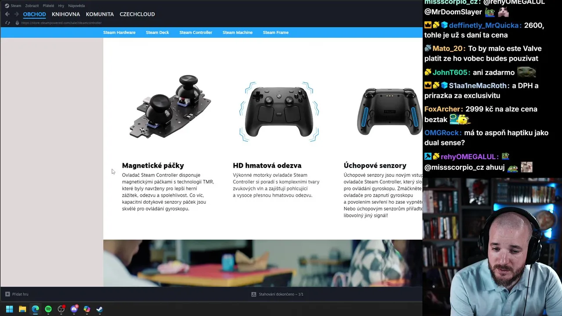Screen dimensions: 562x316
Task: Open the Windows Start menu
Action: click(x=9, y=309)
